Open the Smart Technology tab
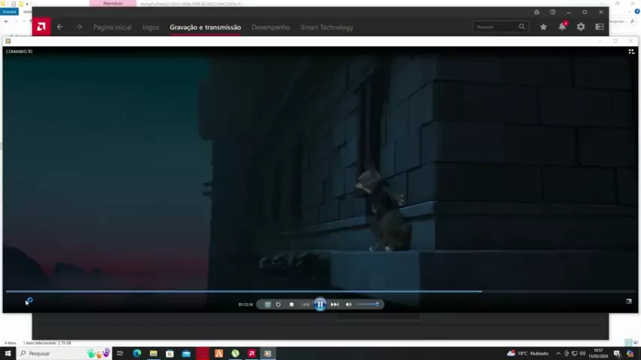The image size is (641, 360). point(327,27)
